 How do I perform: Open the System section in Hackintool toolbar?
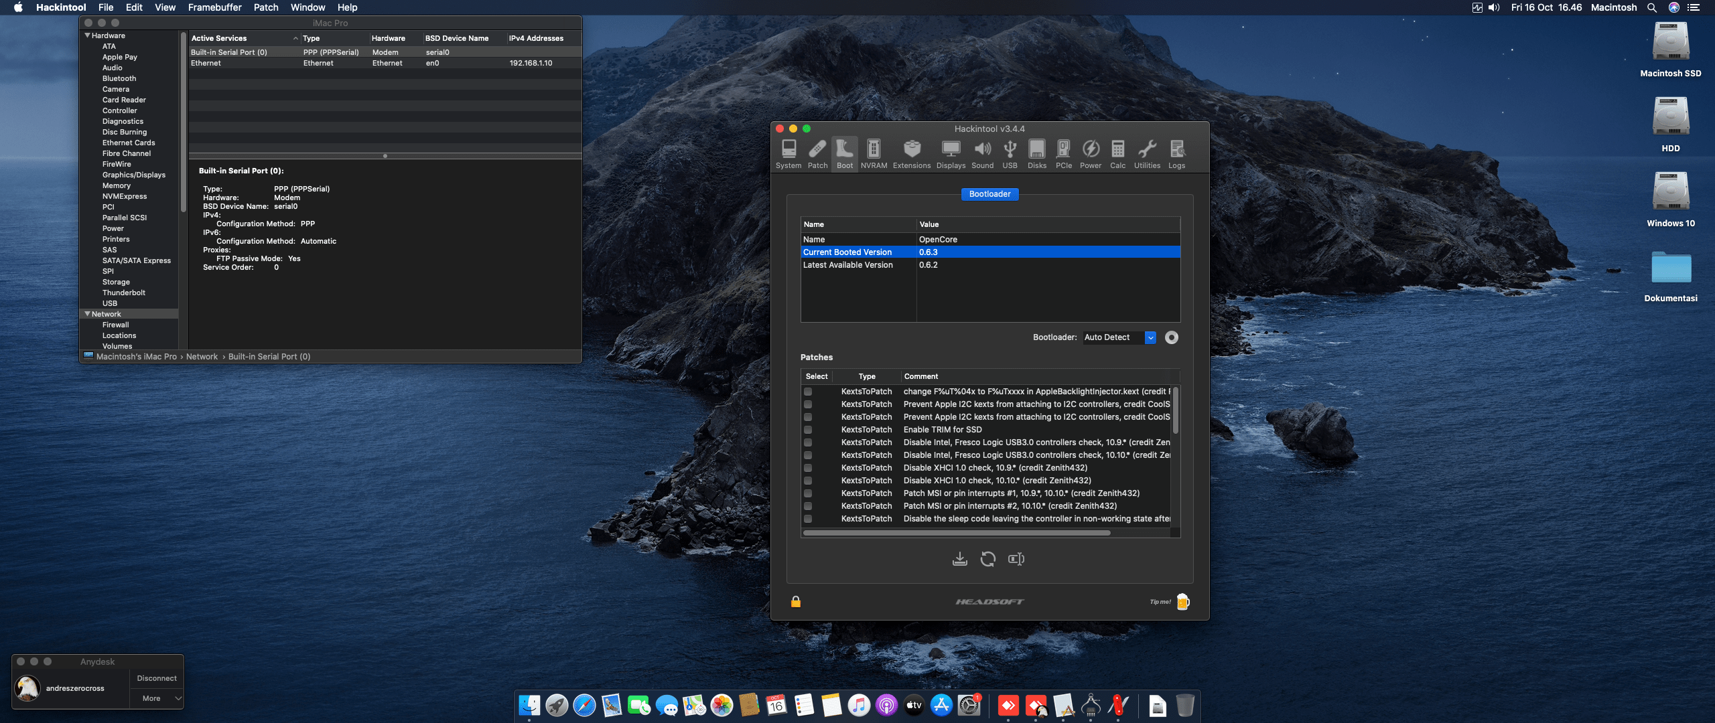tap(788, 155)
